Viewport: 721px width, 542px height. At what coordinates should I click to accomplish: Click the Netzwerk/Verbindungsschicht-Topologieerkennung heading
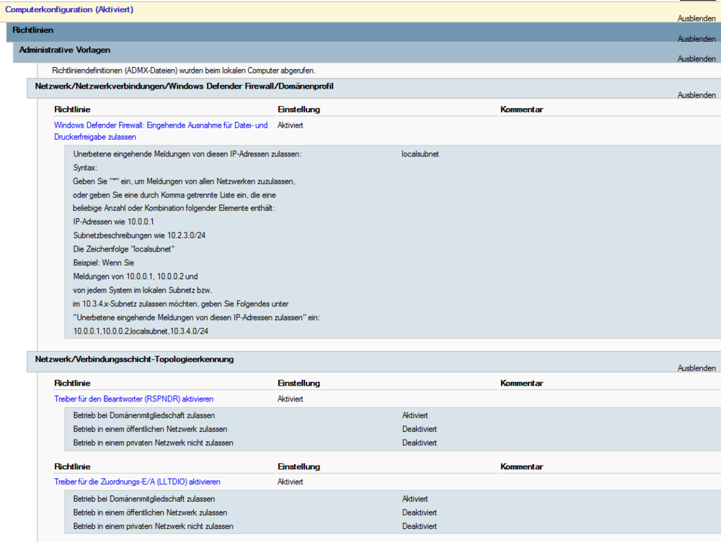(x=134, y=359)
